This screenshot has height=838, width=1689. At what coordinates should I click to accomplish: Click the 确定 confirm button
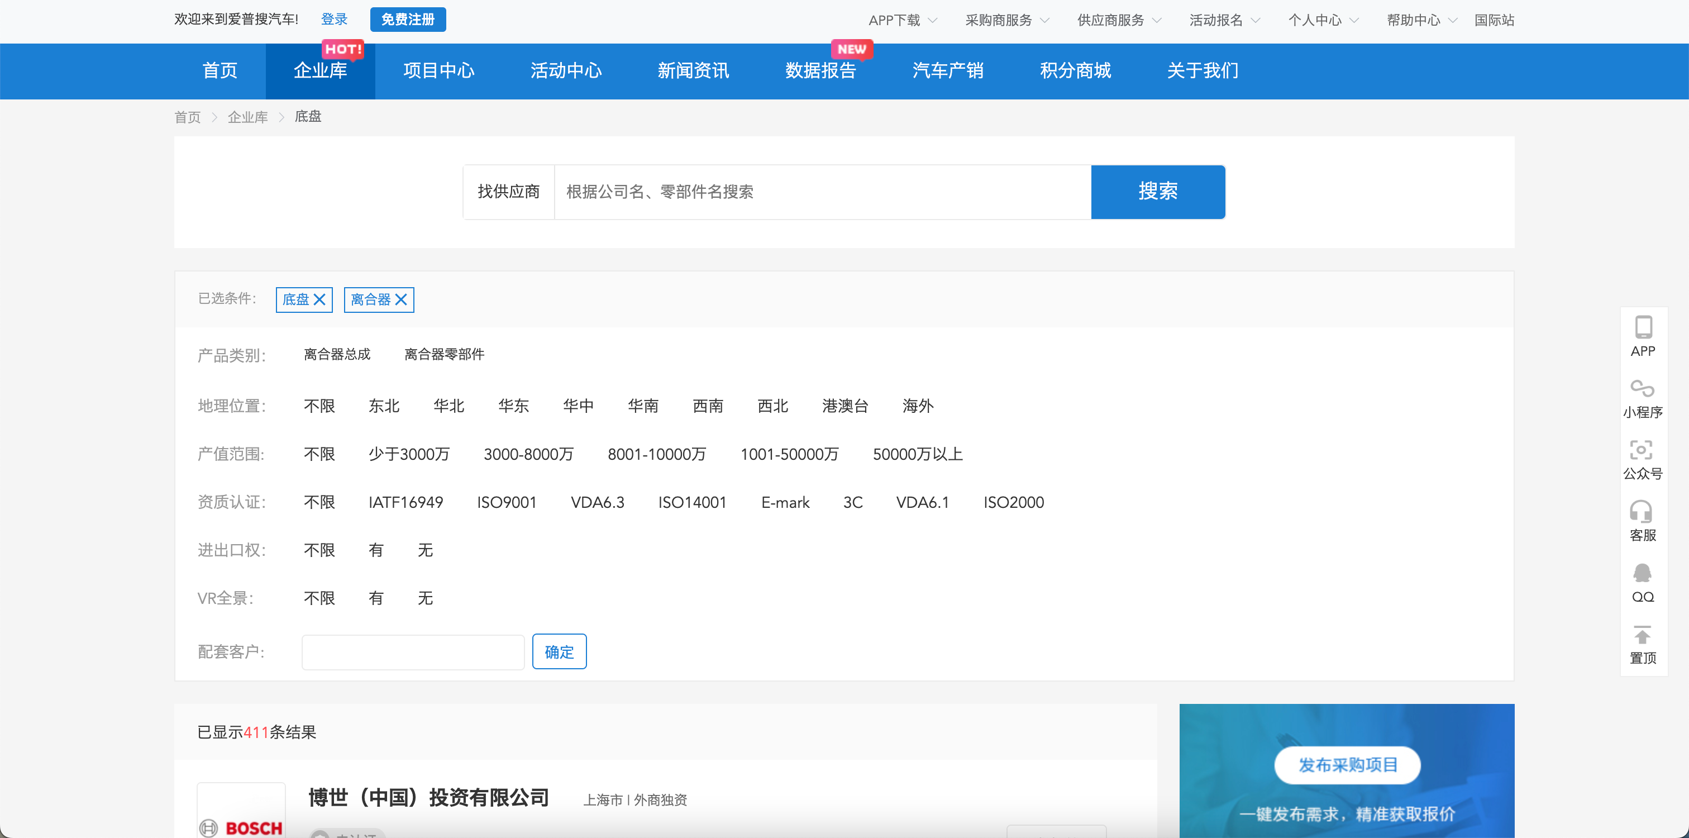click(559, 653)
